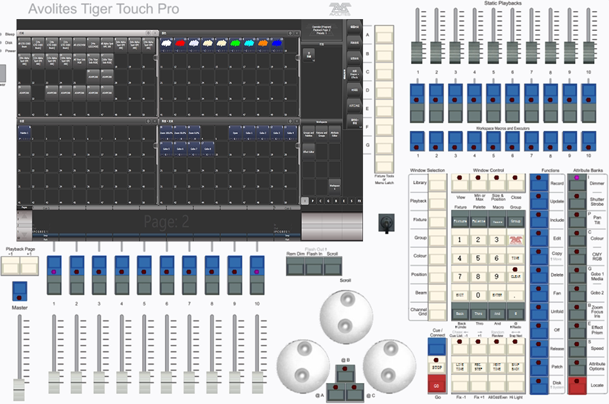The image size is (609, 404).
Task: Select the Open gobo palette cell
Action: coord(235,133)
